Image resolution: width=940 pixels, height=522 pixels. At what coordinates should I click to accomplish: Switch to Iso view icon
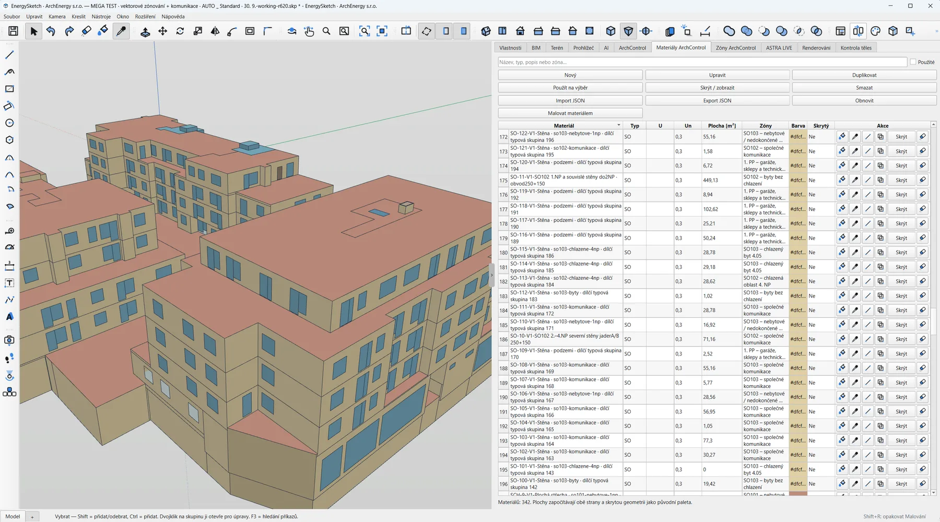486,31
